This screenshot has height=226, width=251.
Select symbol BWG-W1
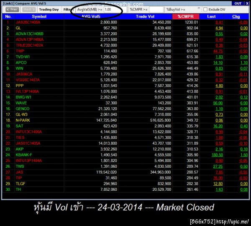click(23, 97)
